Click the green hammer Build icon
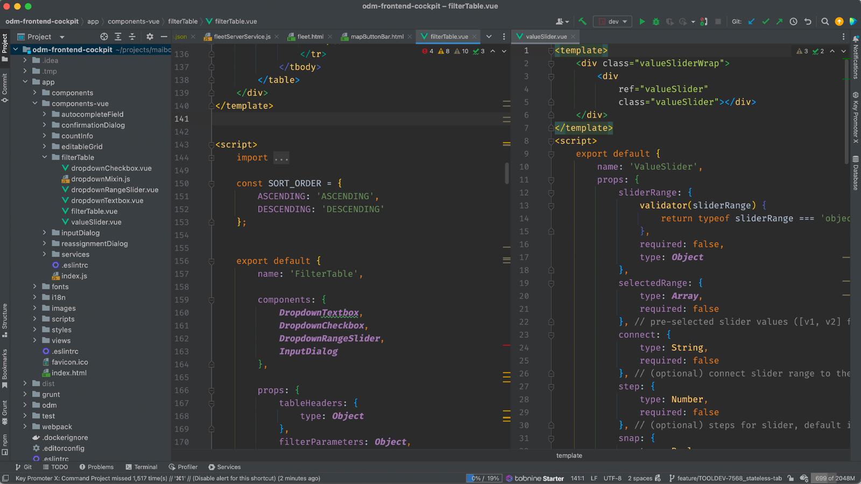This screenshot has height=484, width=861. coord(583,22)
